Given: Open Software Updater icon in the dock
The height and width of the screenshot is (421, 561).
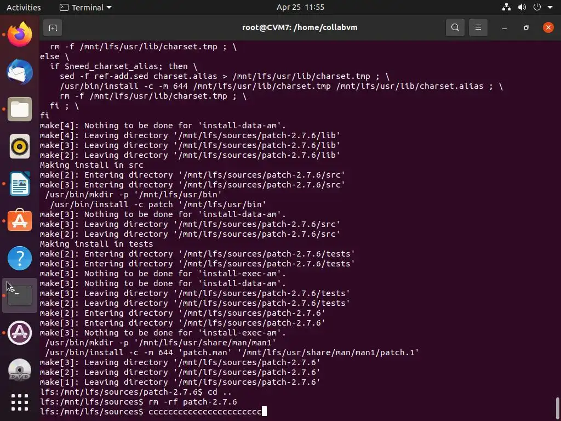Looking at the screenshot, I should point(20,333).
